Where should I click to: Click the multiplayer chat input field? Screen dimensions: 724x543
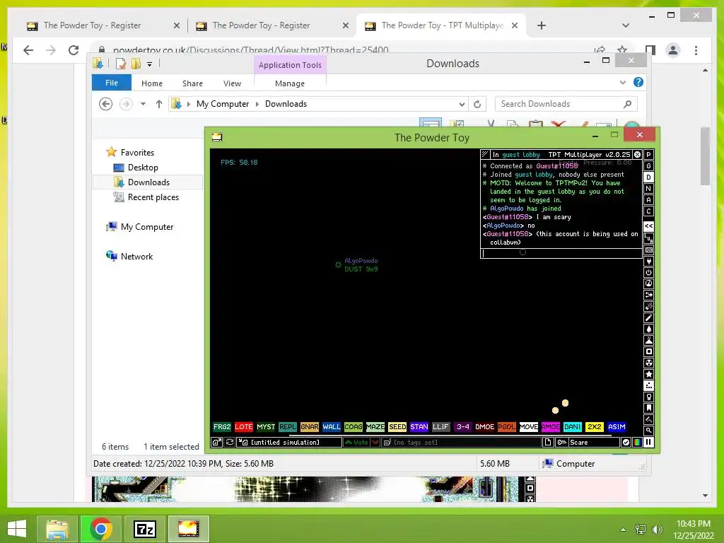[561, 253]
